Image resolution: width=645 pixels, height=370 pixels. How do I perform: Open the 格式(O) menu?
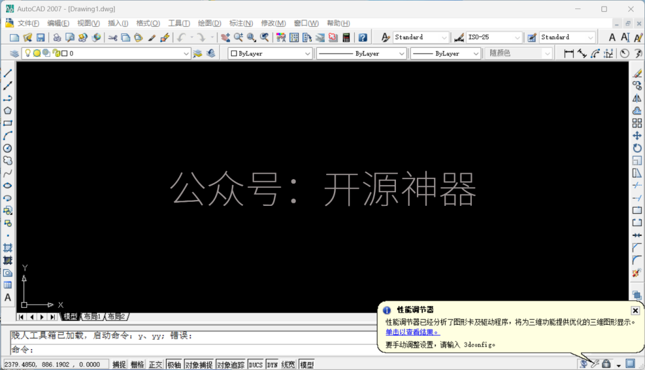pos(148,23)
